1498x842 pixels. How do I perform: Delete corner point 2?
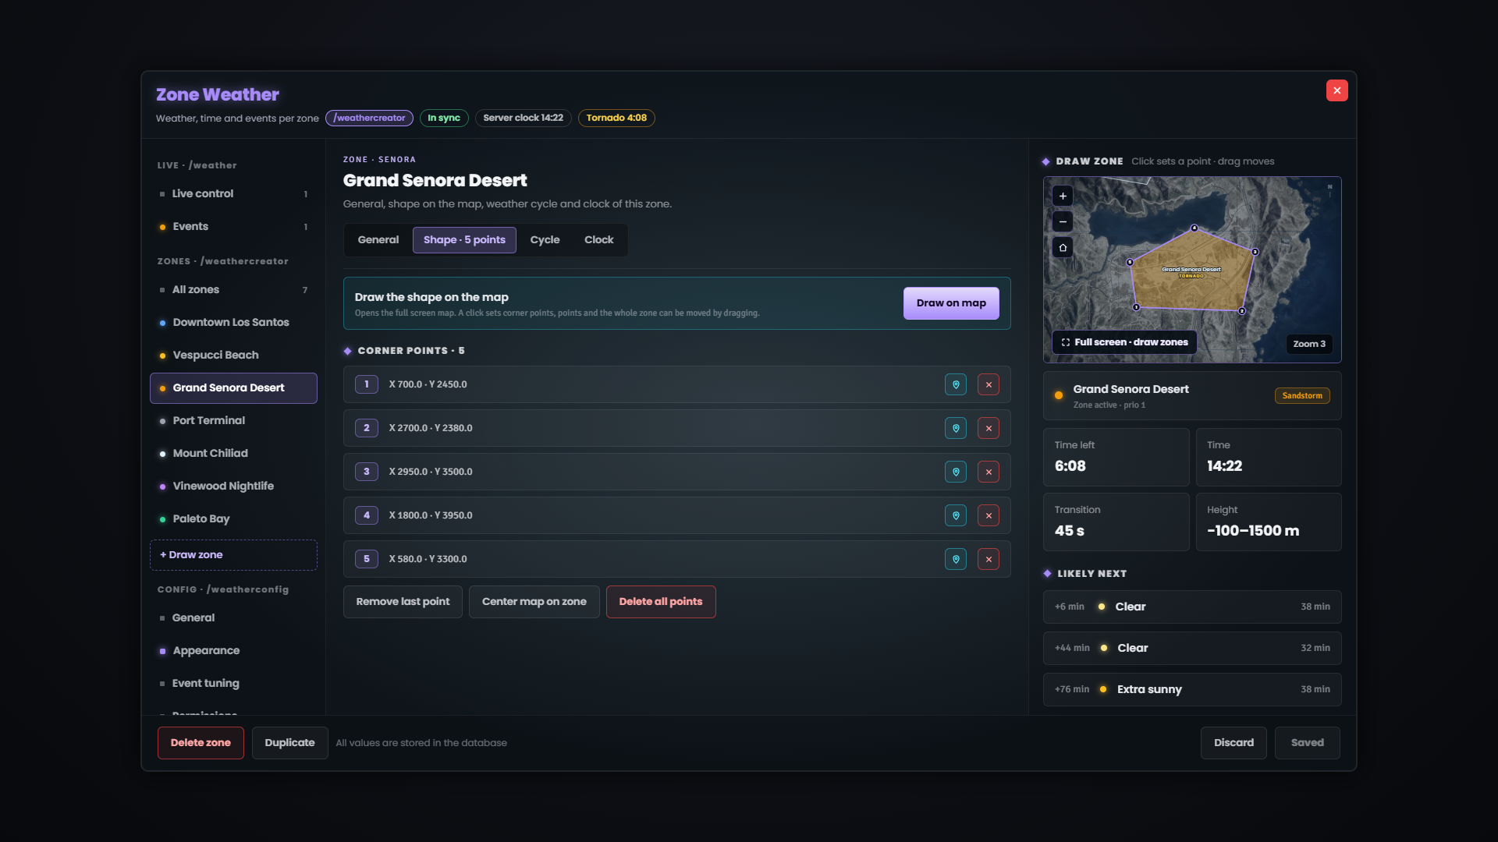click(989, 428)
